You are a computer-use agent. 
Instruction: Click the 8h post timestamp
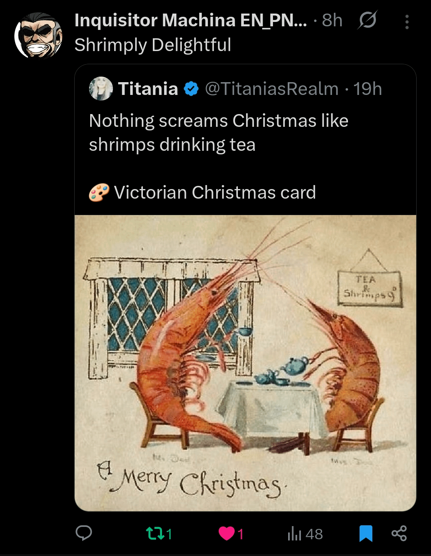click(332, 20)
